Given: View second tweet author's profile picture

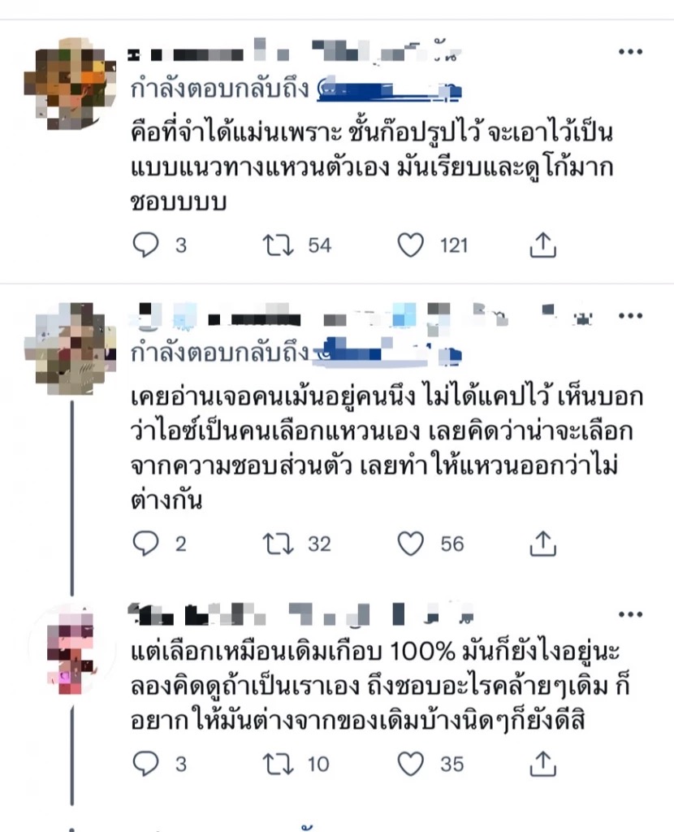Looking at the screenshot, I should tap(70, 348).
